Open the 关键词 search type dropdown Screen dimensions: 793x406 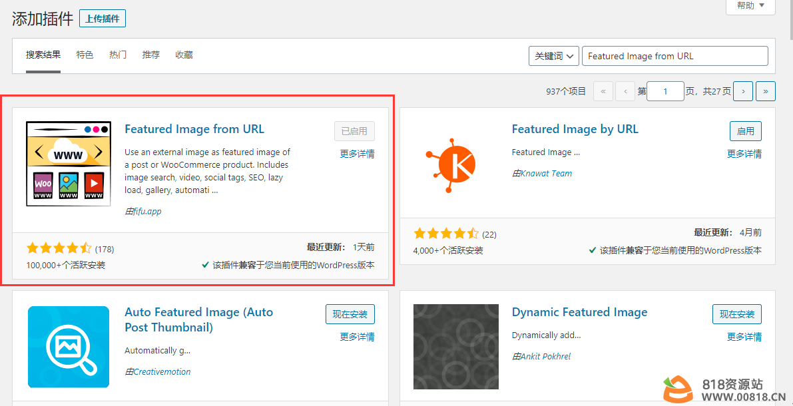coord(554,56)
